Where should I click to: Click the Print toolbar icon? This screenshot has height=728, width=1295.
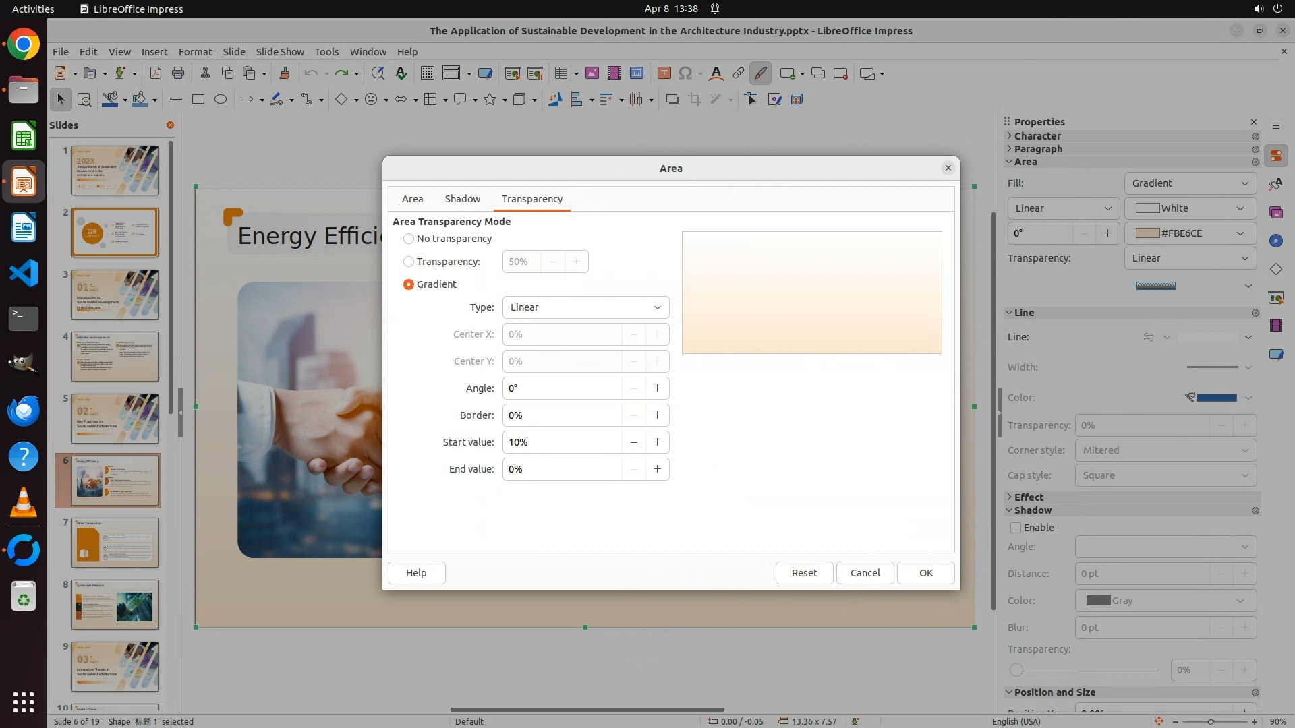click(x=178, y=73)
